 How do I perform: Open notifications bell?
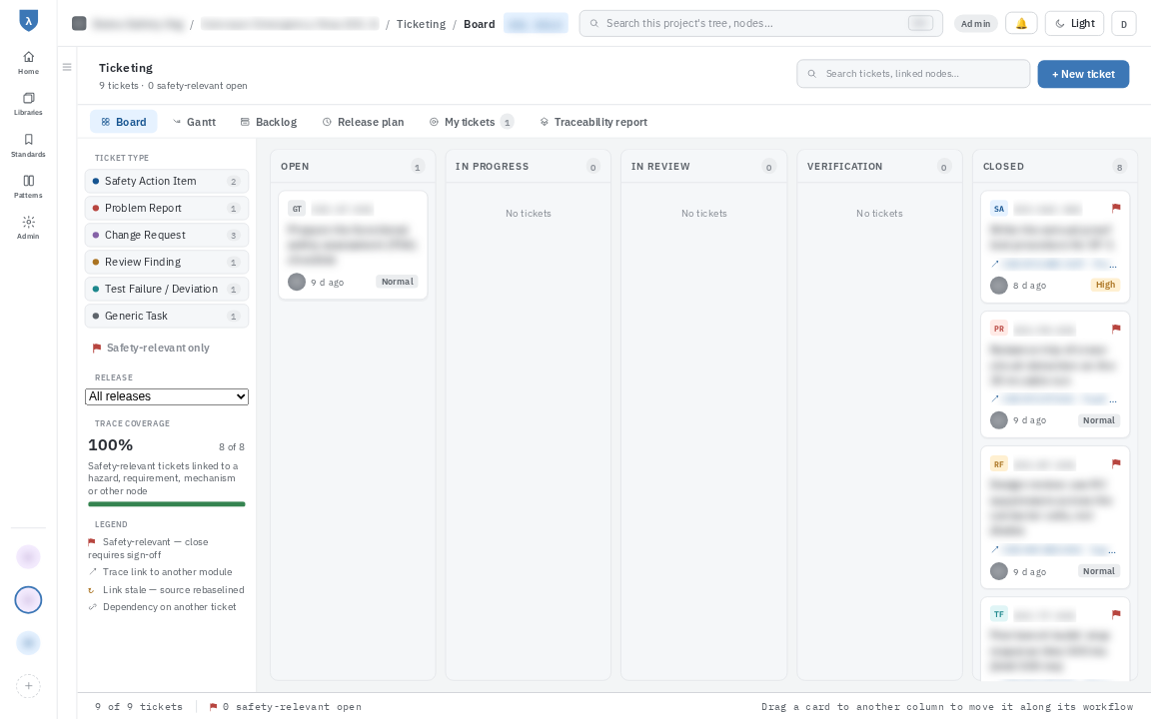point(1021,24)
